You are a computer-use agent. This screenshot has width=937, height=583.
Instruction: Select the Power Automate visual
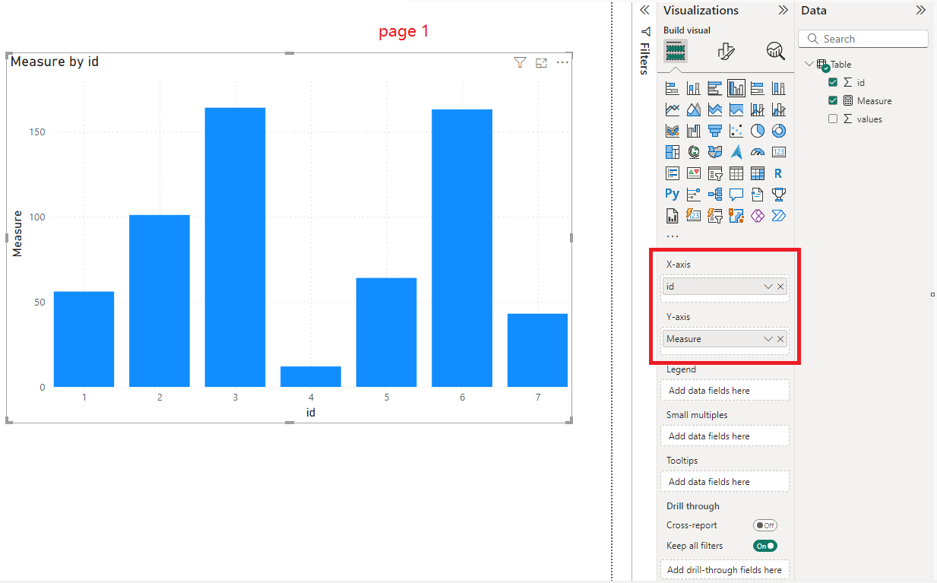(x=778, y=216)
